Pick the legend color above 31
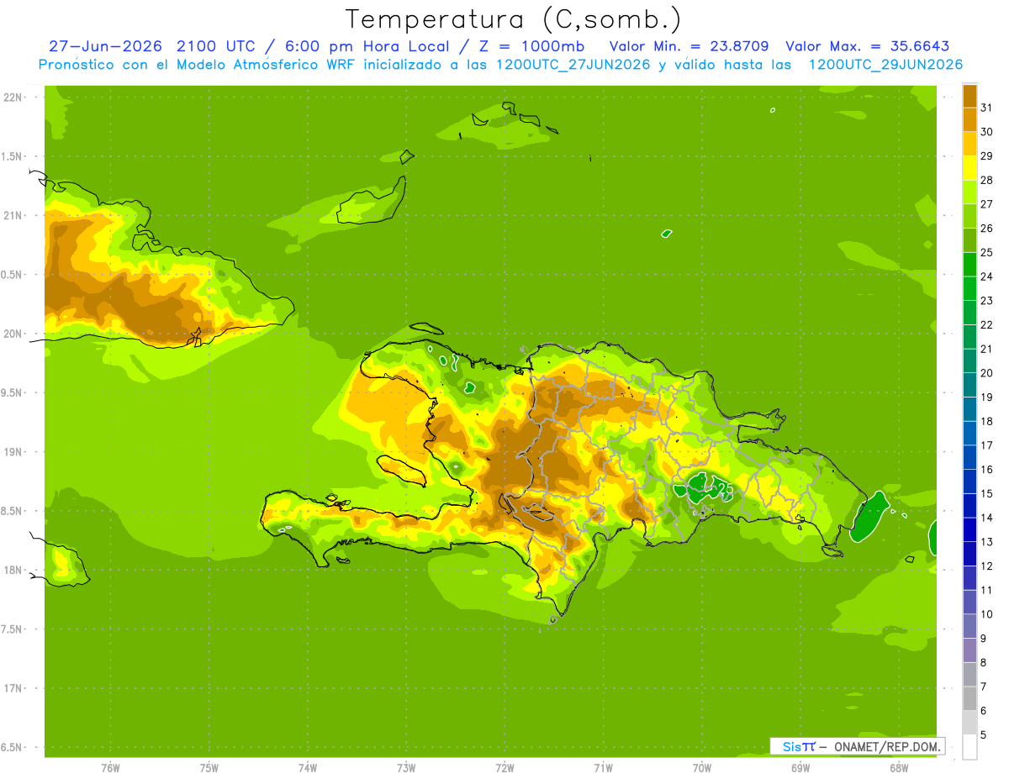 tap(969, 95)
